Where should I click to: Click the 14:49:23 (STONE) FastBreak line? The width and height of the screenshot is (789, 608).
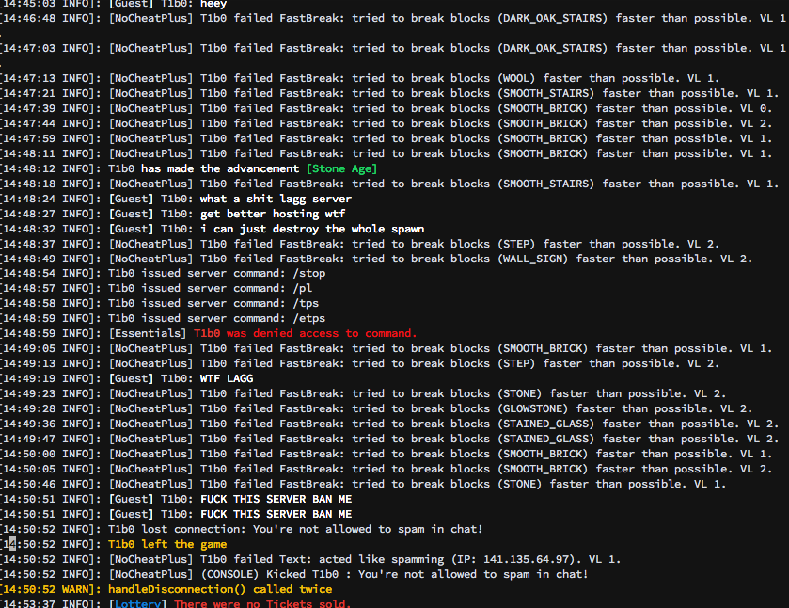[x=363, y=394]
